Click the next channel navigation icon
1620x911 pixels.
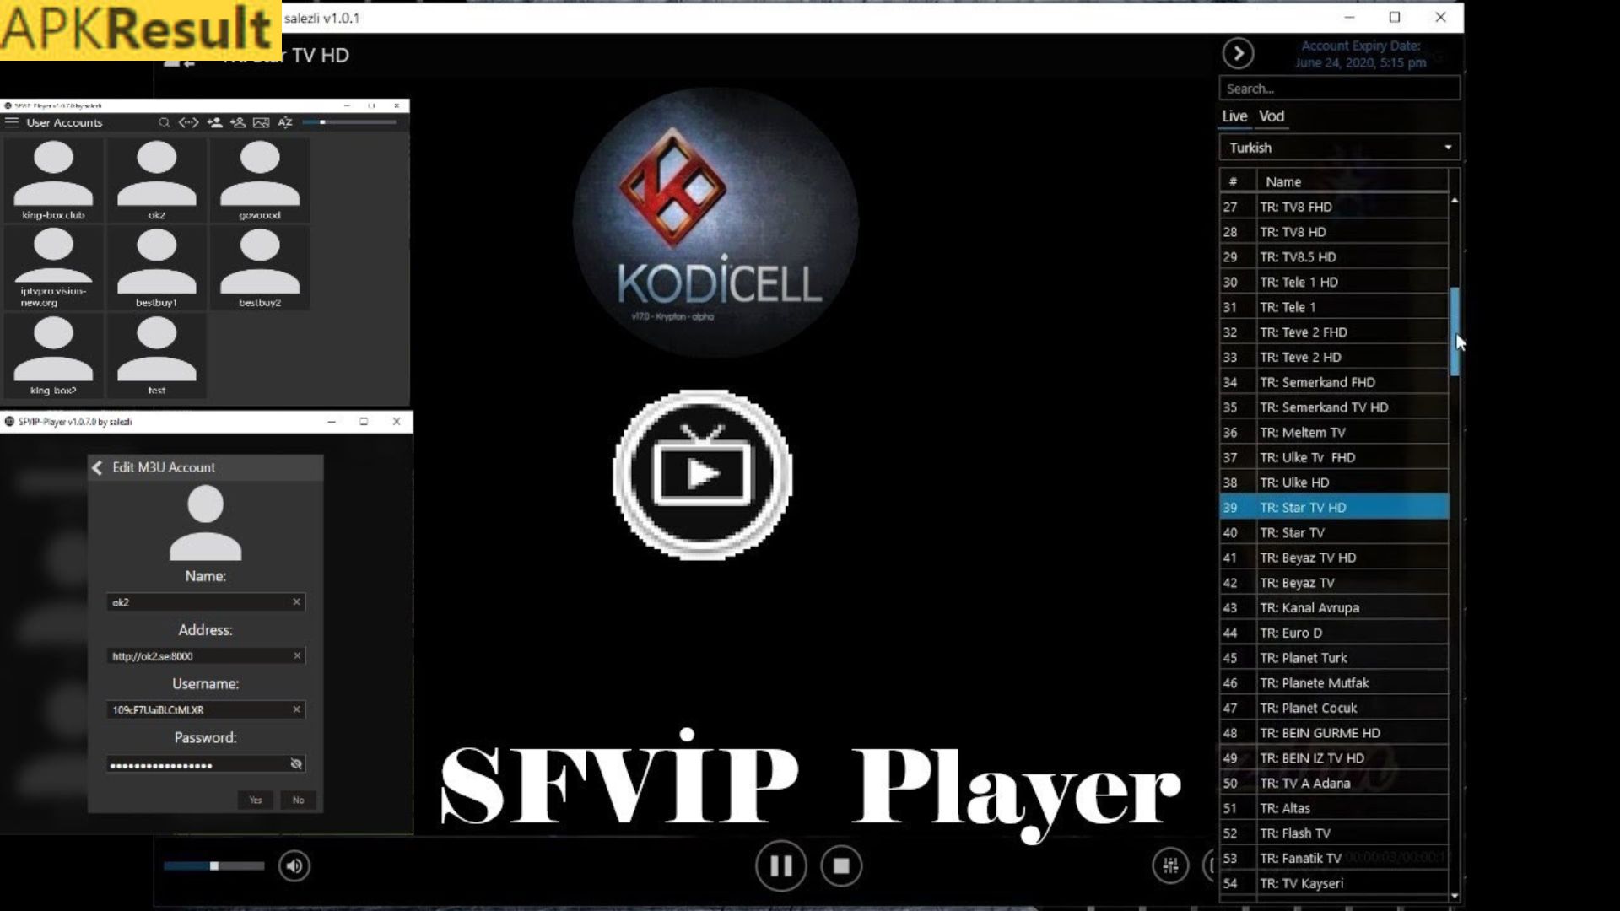(1237, 52)
